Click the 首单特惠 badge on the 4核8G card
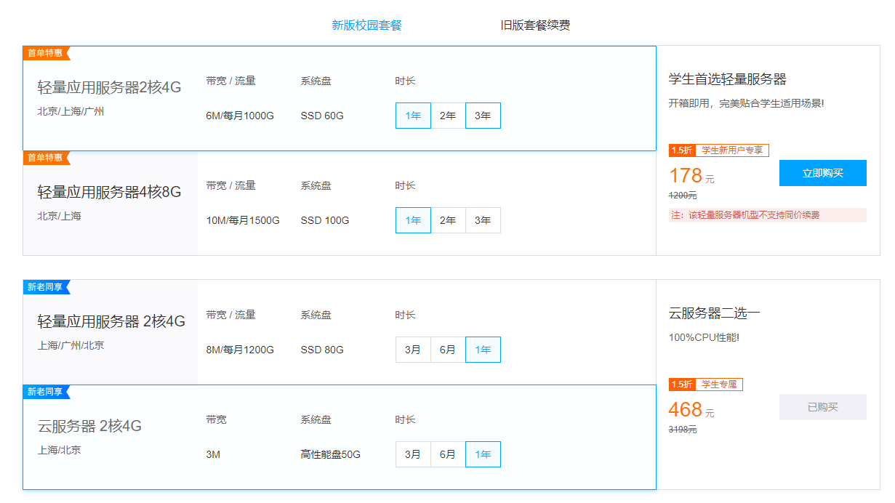This screenshot has height=503, width=895. point(46,158)
